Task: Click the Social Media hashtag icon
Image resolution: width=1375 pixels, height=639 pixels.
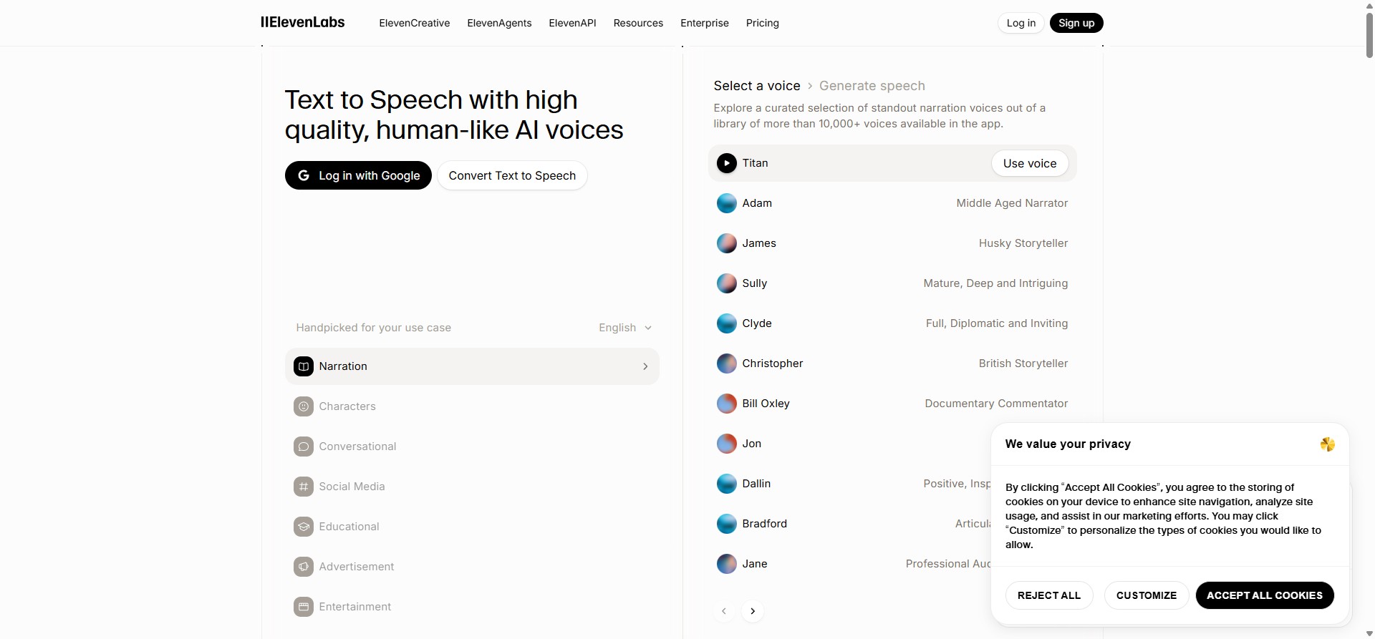Action: (304, 487)
